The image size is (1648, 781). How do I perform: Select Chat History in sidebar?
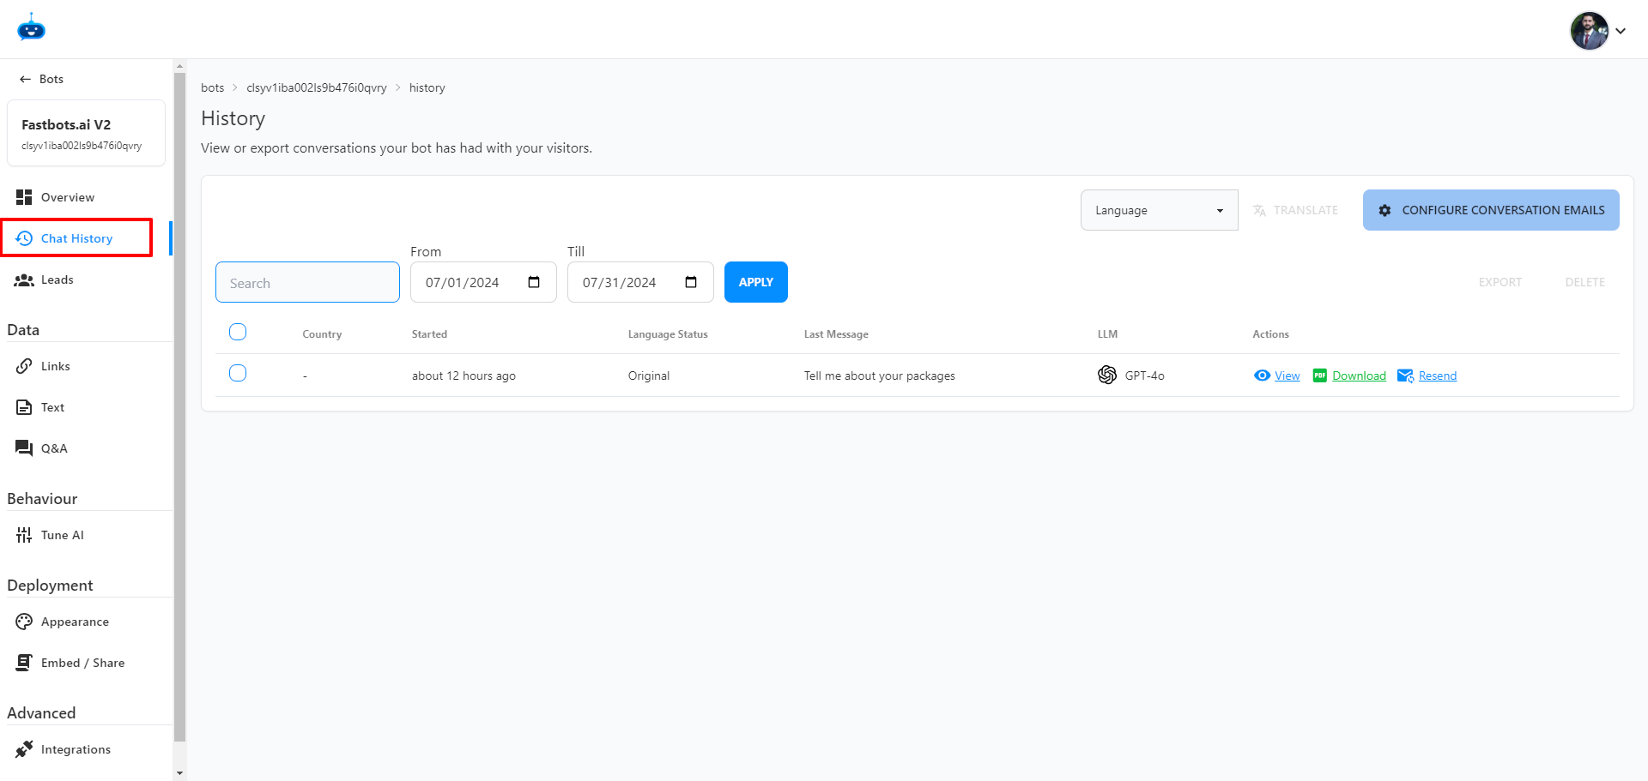(x=76, y=238)
